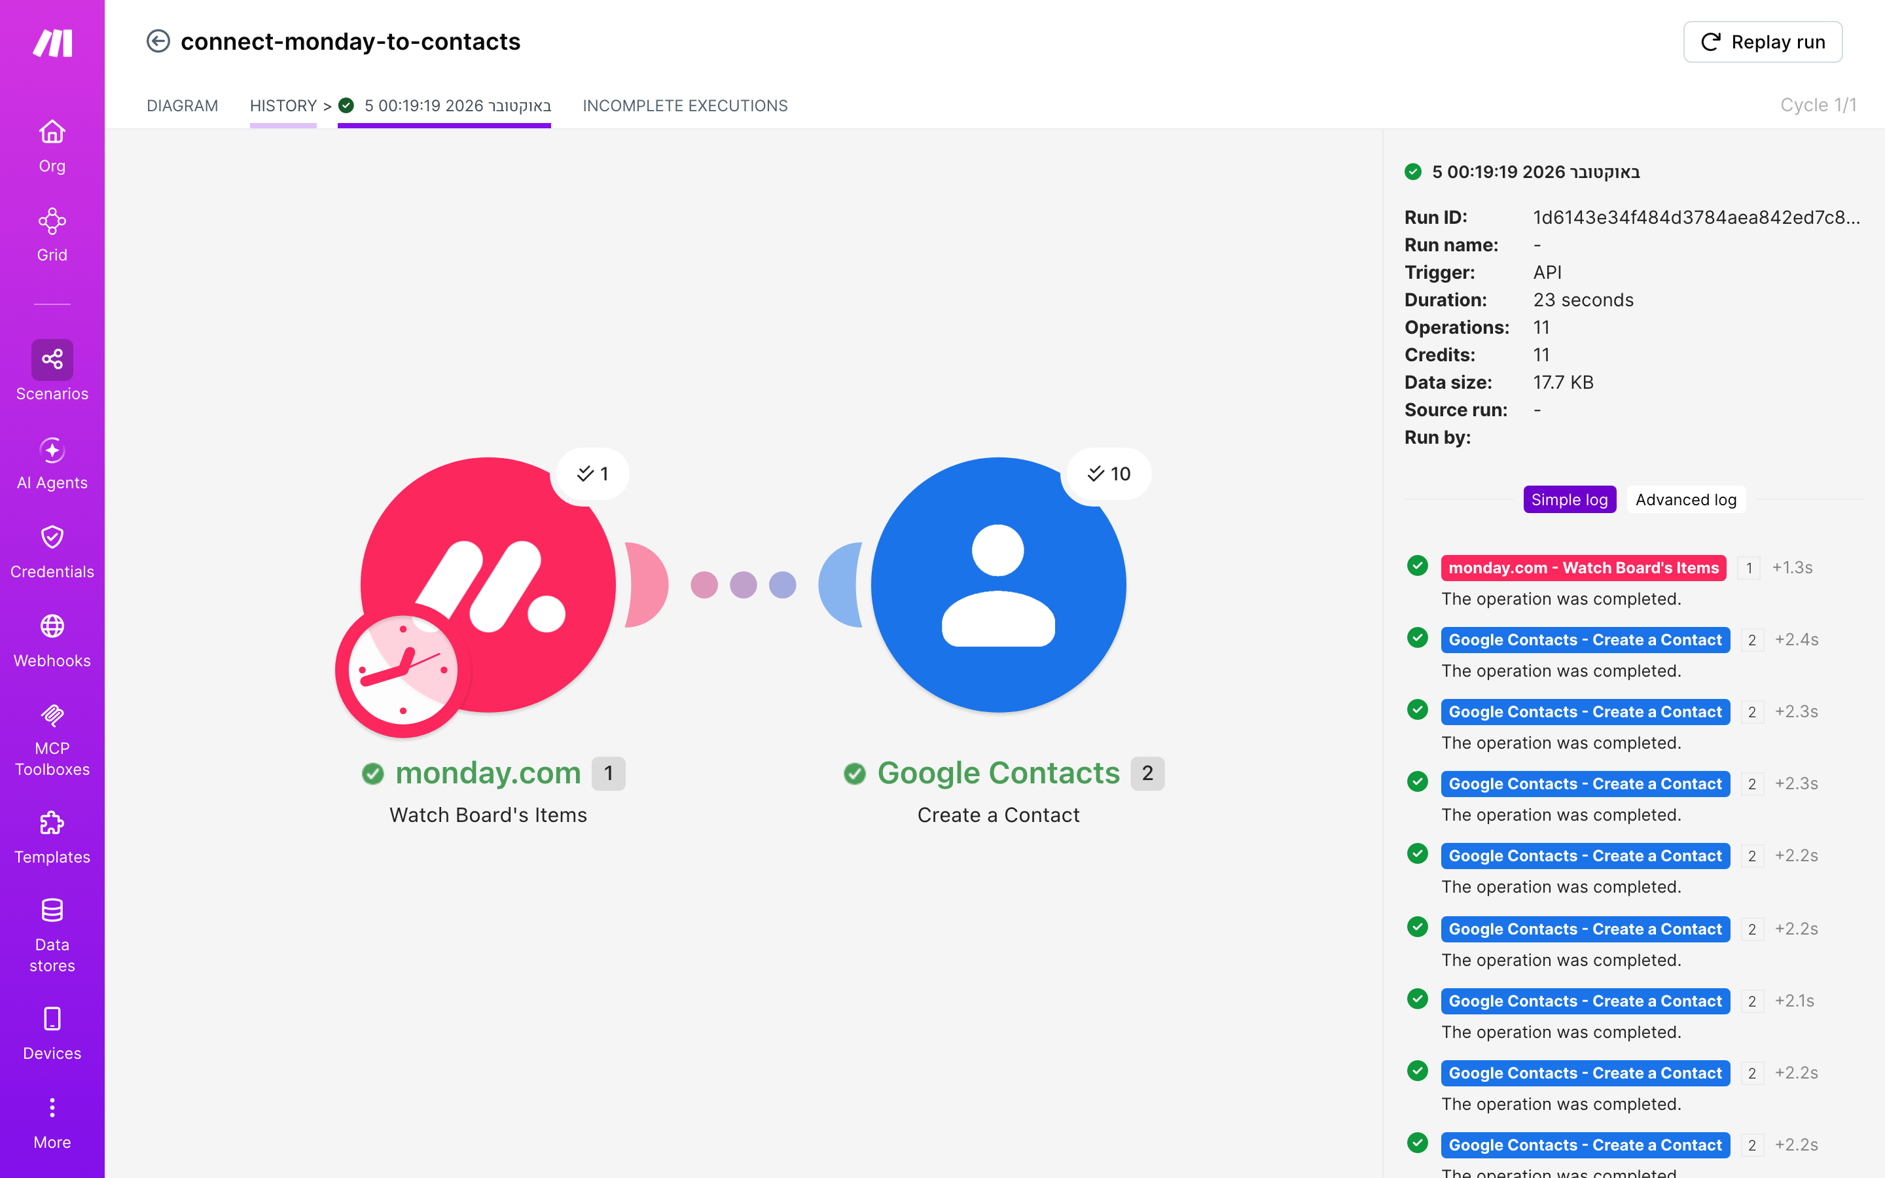Open the Org home icon
Screen dimensions: 1885x1178
tap(52, 132)
